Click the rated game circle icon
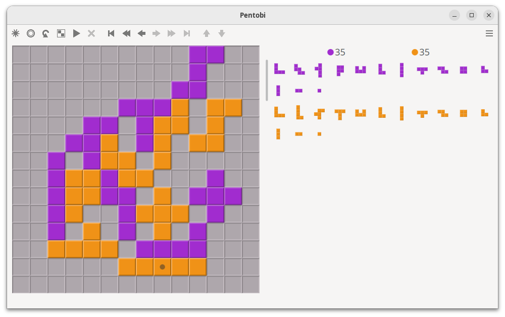 [x=31, y=33]
